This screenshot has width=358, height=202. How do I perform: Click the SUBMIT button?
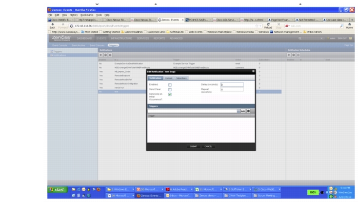[x=193, y=146]
